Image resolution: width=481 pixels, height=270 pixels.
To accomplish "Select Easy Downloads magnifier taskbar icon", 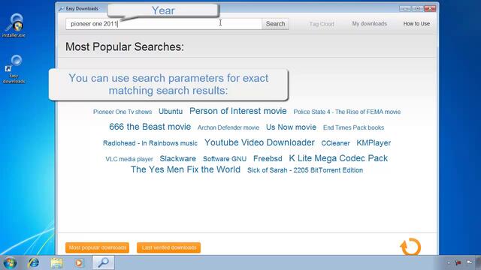I will [104, 262].
